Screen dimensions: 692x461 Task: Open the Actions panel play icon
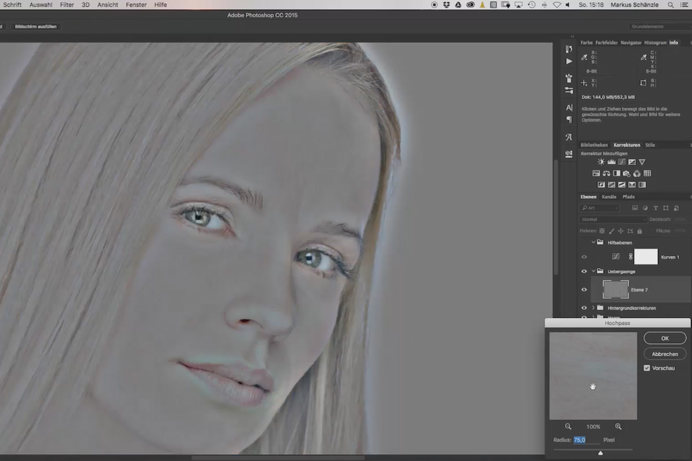coord(569,61)
